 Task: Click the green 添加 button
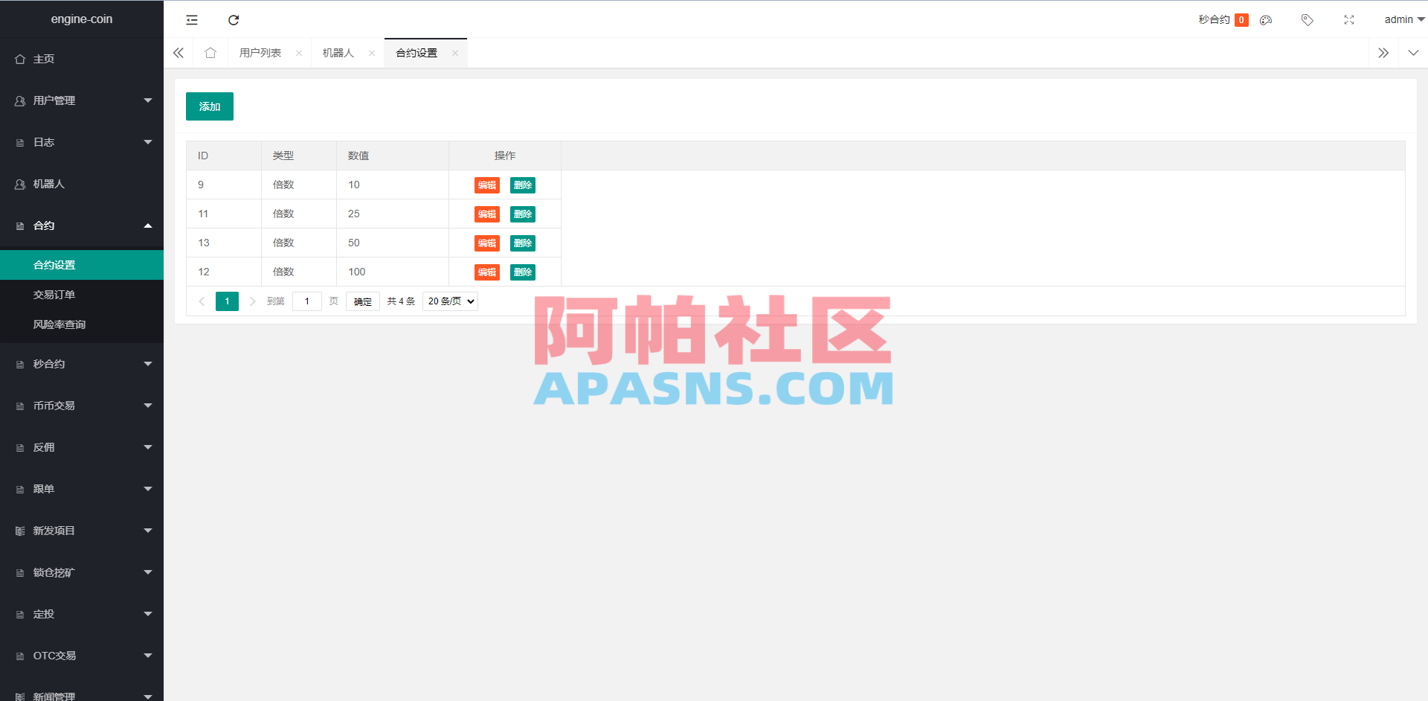[209, 106]
